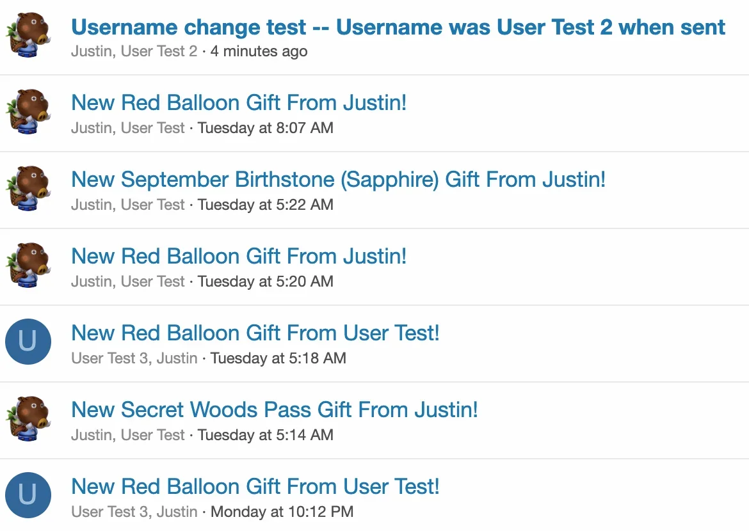Click avatar beside Tuesday 8:07 AM message
749x531 pixels.
pos(28,111)
